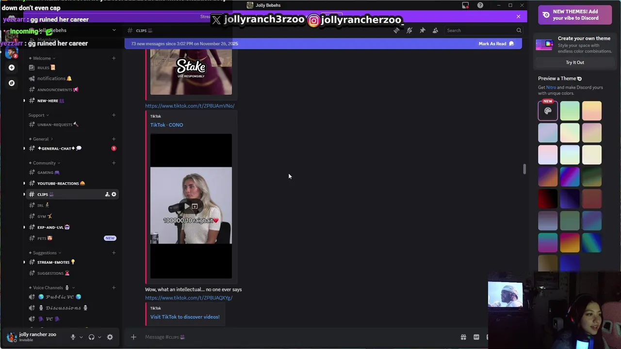Open the Threads icon in channel header
The image size is (621, 349).
point(396,31)
